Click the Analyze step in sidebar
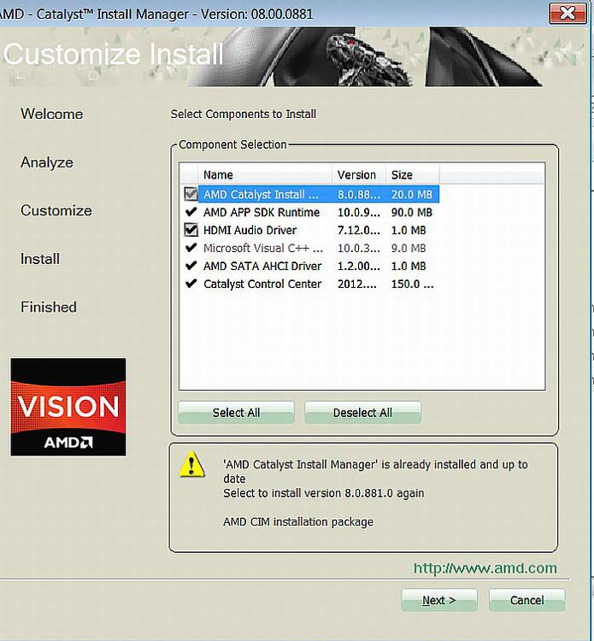594x641 pixels. pos(47,162)
